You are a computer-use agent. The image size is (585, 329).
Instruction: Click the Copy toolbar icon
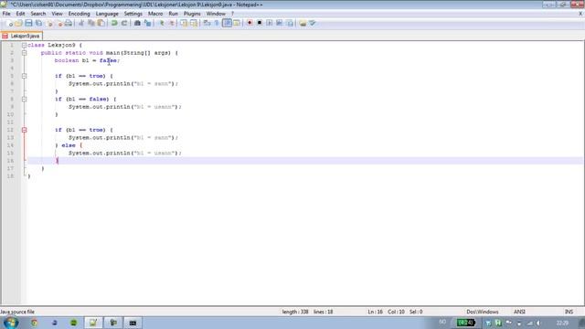pyautogui.click(x=91, y=23)
